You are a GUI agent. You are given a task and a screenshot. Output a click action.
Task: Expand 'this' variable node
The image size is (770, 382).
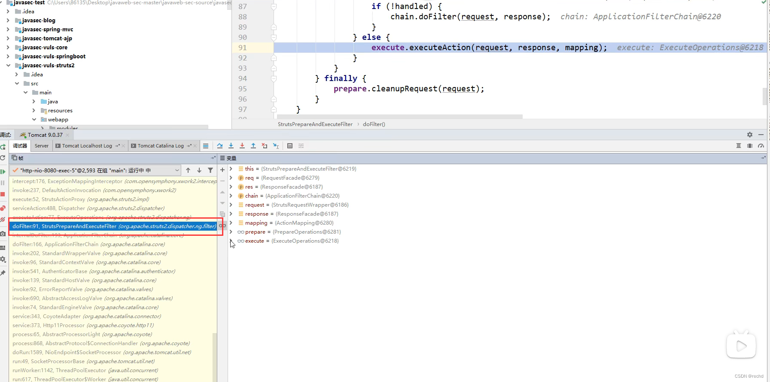coord(231,169)
